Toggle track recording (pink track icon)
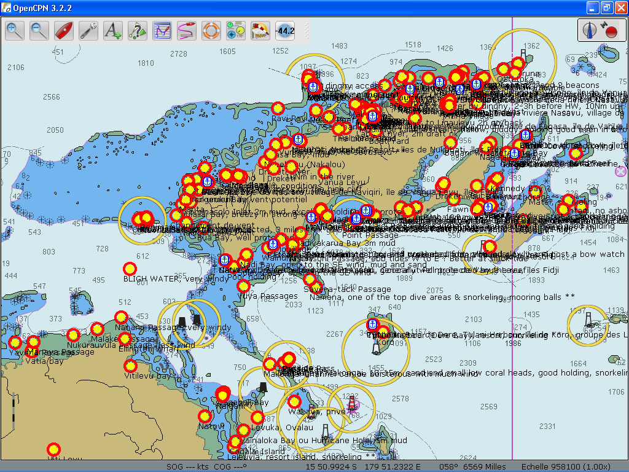This screenshot has height=472, width=629. click(x=187, y=31)
